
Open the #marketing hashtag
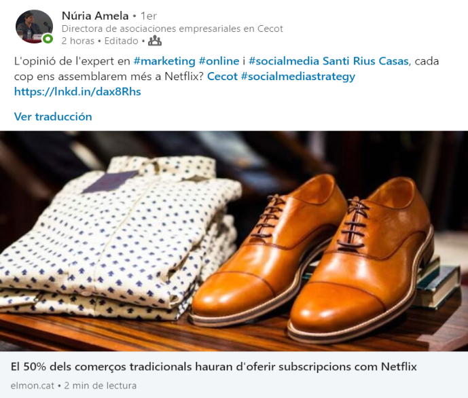pos(164,61)
